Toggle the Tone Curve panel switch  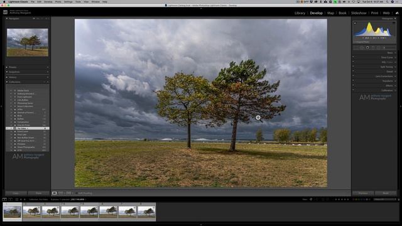pyautogui.click(x=353, y=57)
